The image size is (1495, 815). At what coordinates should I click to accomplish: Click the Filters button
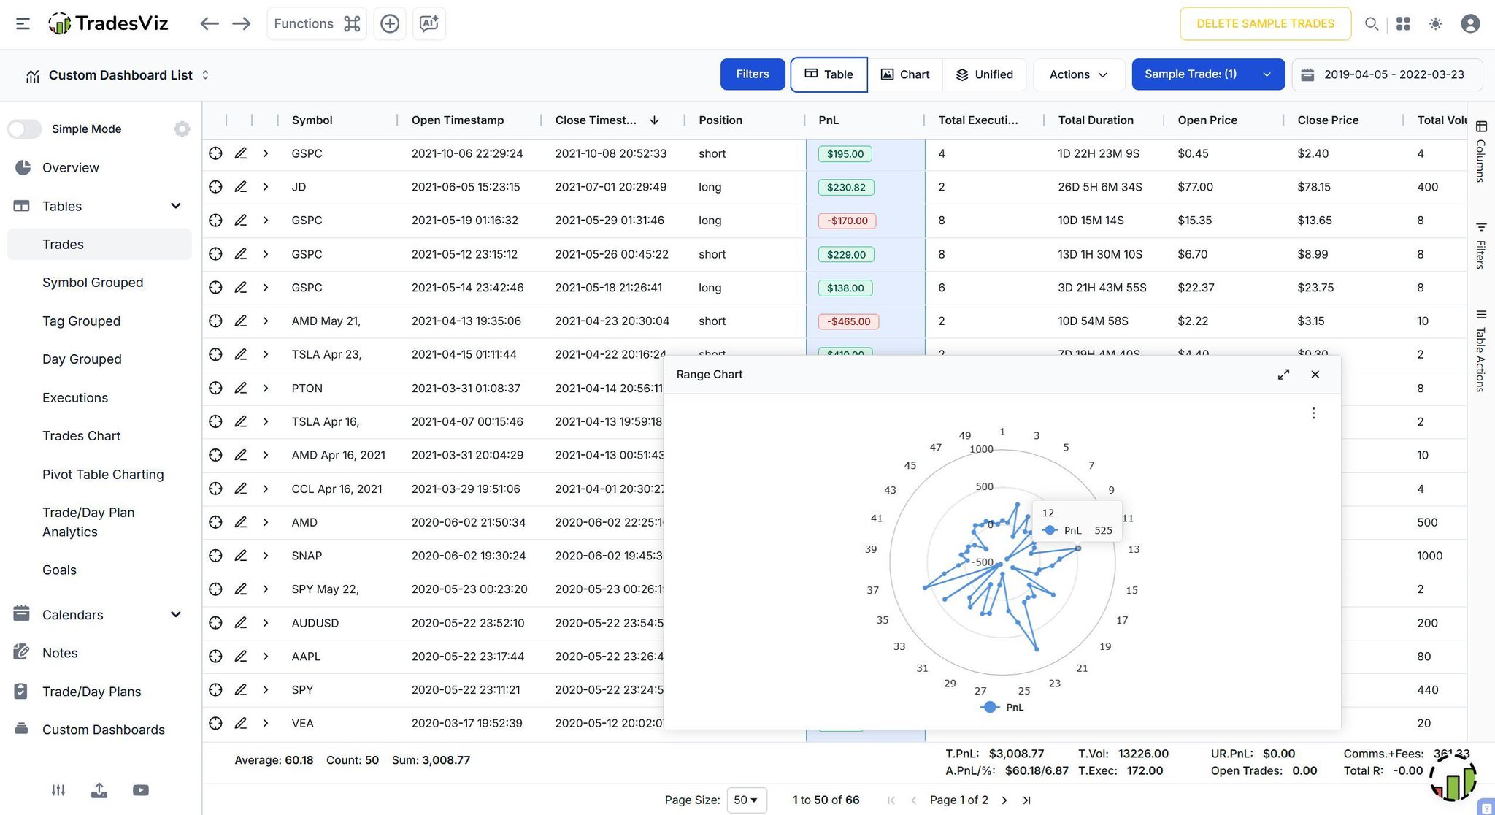point(752,74)
